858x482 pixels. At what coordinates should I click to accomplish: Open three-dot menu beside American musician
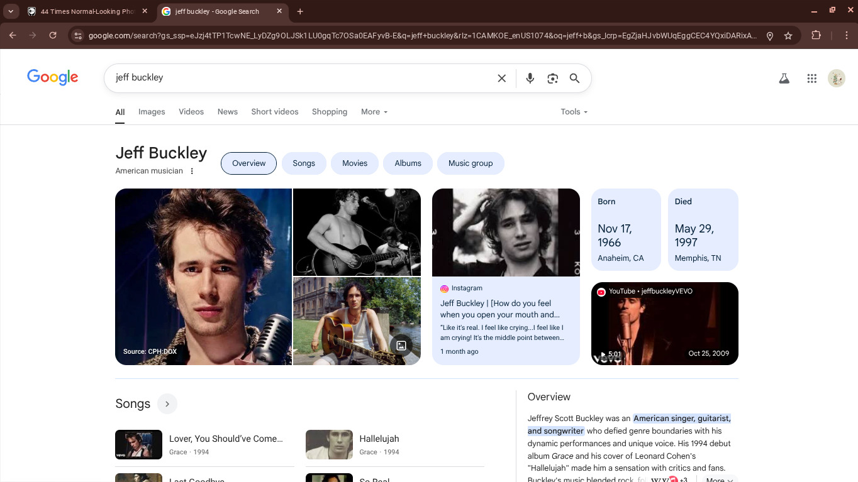(x=192, y=171)
